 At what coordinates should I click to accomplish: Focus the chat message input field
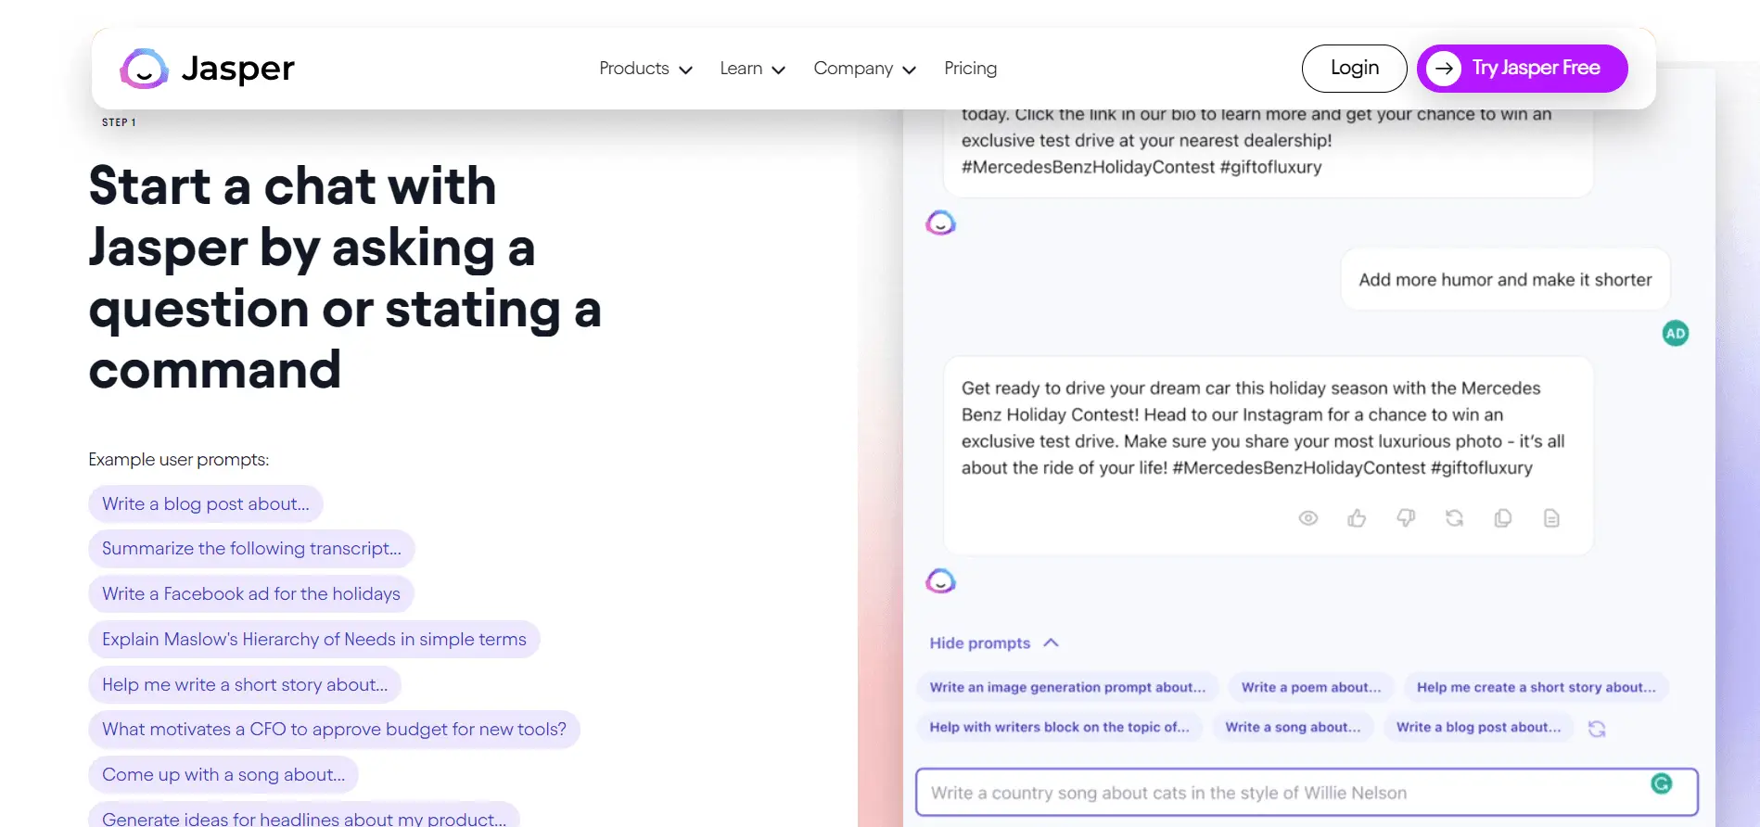coord(1306,793)
